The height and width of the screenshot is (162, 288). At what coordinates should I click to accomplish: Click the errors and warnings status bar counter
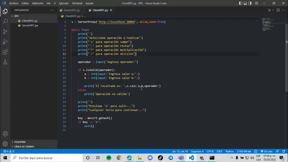point(9,151)
